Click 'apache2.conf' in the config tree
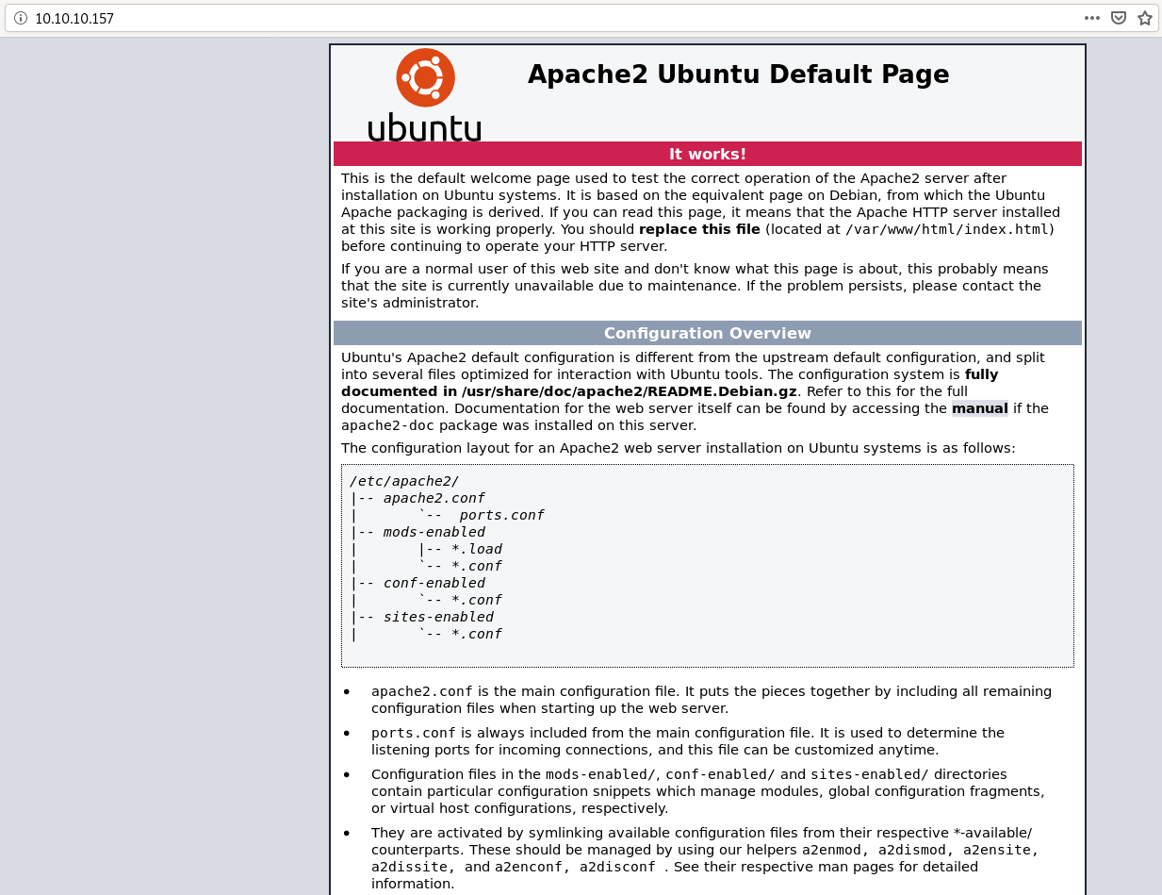This screenshot has width=1162, height=895. pyautogui.click(x=434, y=498)
